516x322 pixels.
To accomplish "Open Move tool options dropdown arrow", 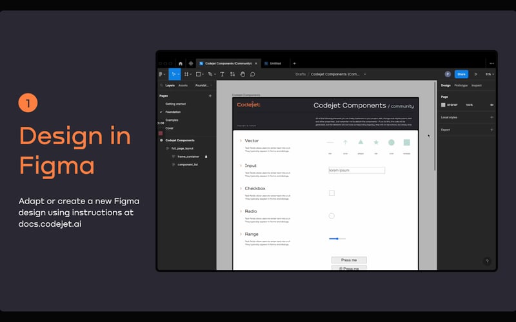I will 179,74.
